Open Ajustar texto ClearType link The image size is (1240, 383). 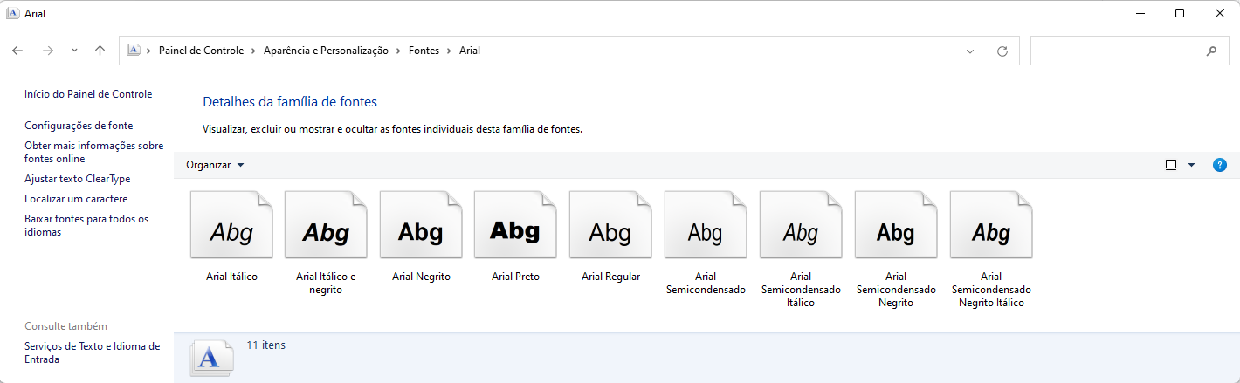[78, 179]
